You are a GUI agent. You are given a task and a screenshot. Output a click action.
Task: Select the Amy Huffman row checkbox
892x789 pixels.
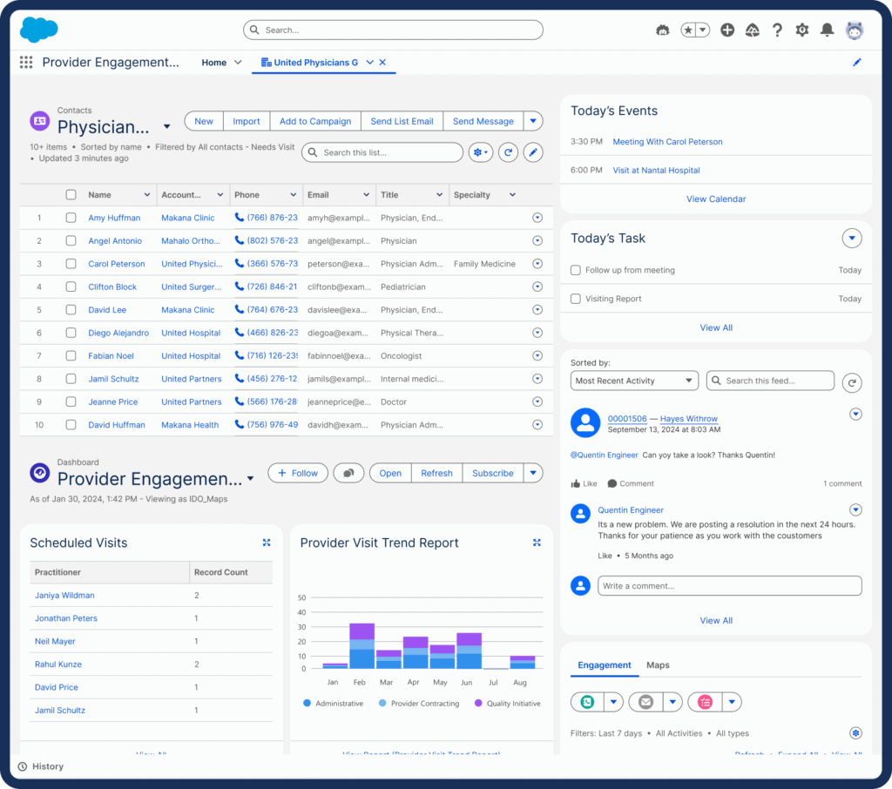pos(71,218)
